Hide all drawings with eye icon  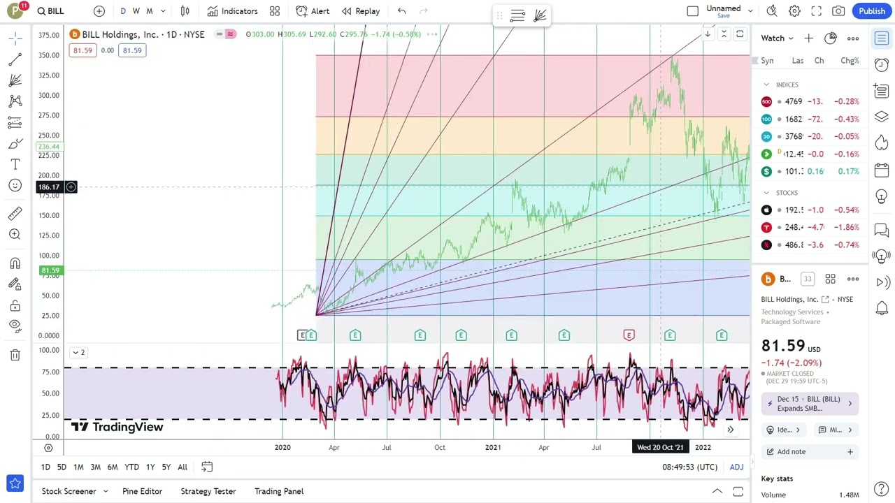click(15, 326)
